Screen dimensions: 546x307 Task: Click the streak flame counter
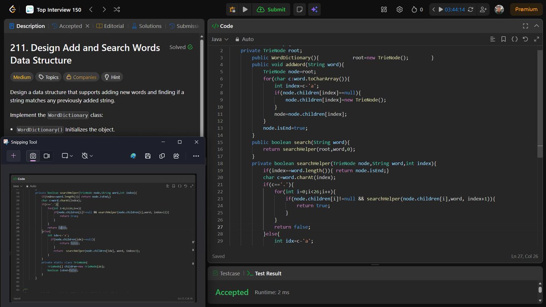point(417,9)
